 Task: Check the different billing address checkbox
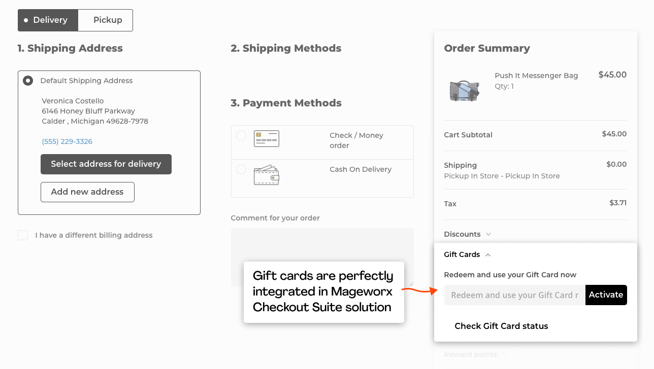pyautogui.click(x=23, y=235)
